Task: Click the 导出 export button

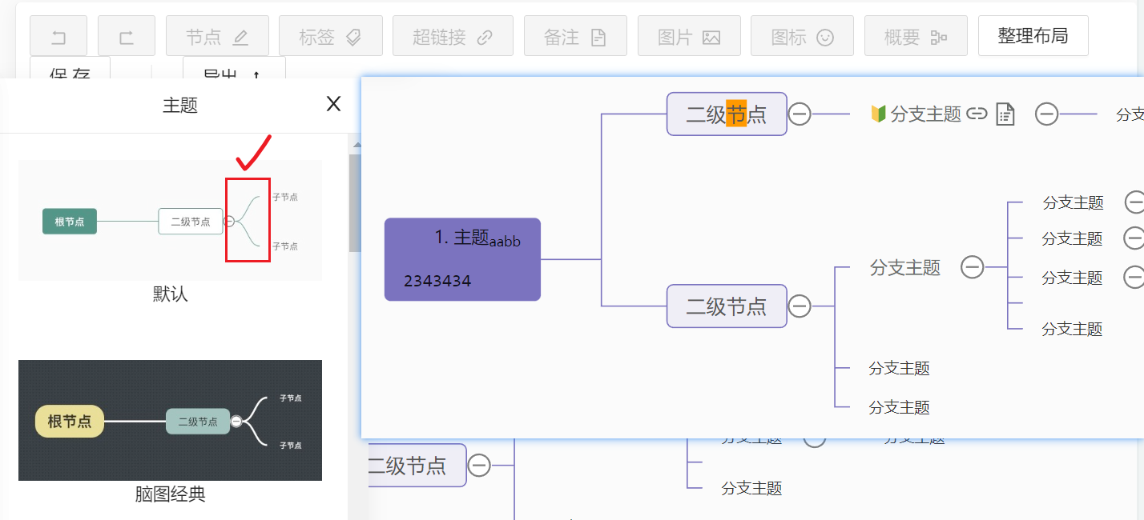Action: tap(234, 67)
